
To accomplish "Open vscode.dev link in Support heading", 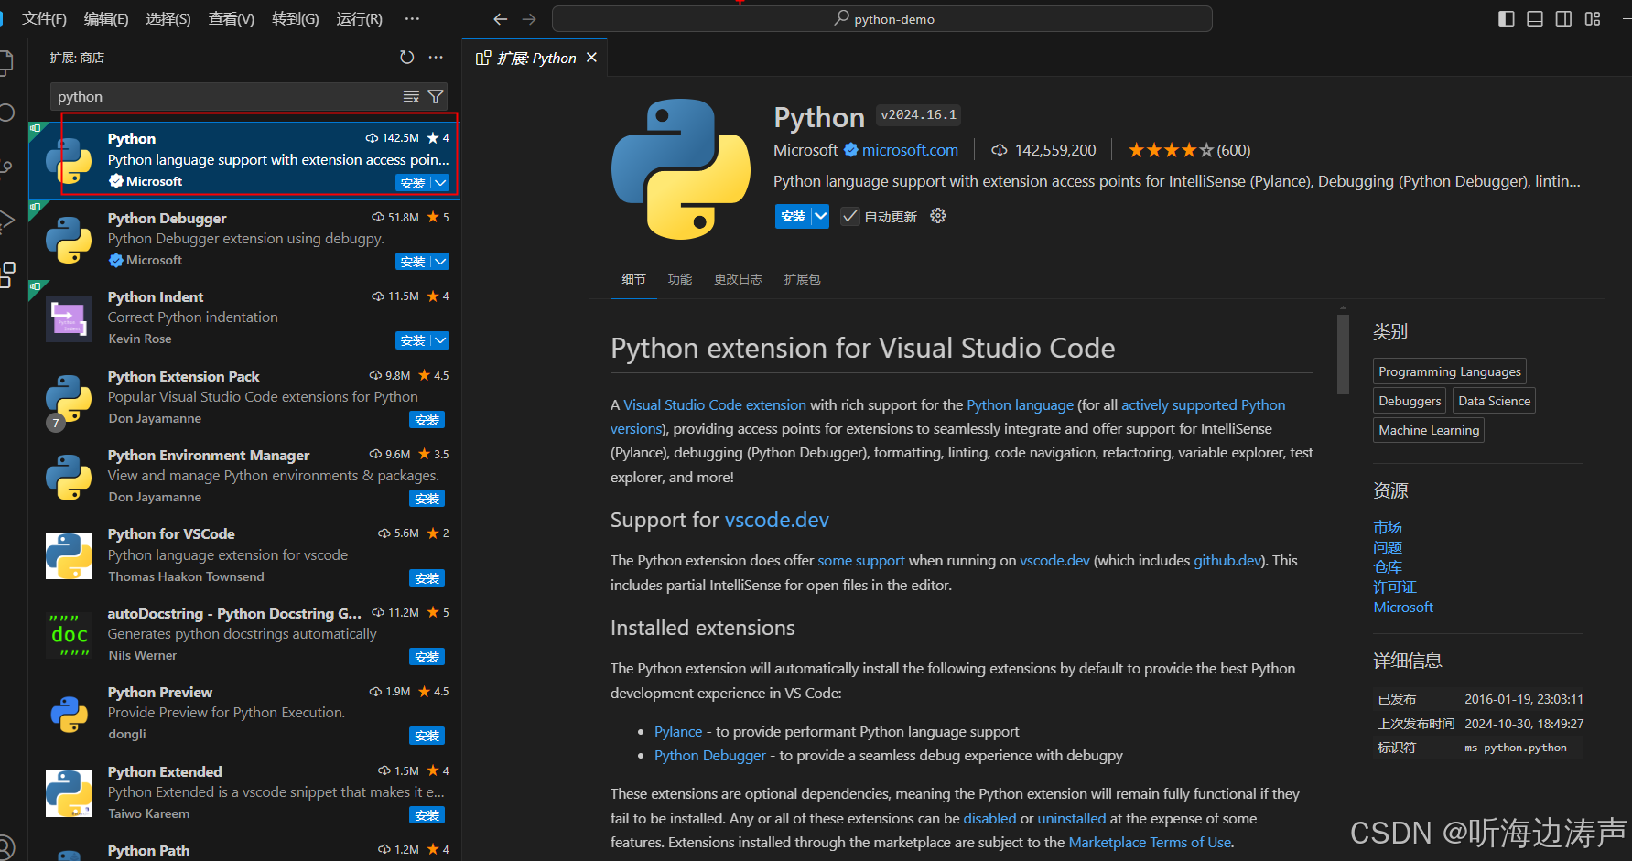I will 777,520.
